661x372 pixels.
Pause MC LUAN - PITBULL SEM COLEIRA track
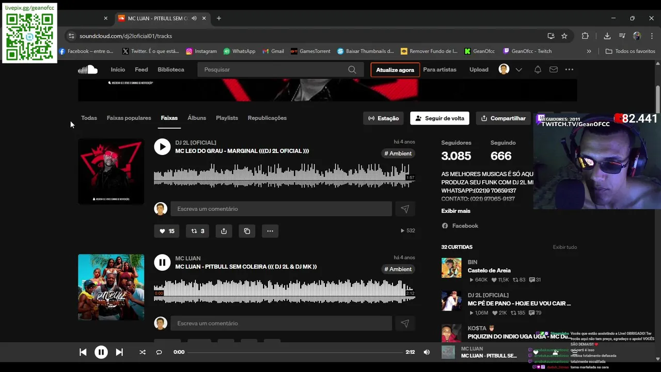(162, 262)
